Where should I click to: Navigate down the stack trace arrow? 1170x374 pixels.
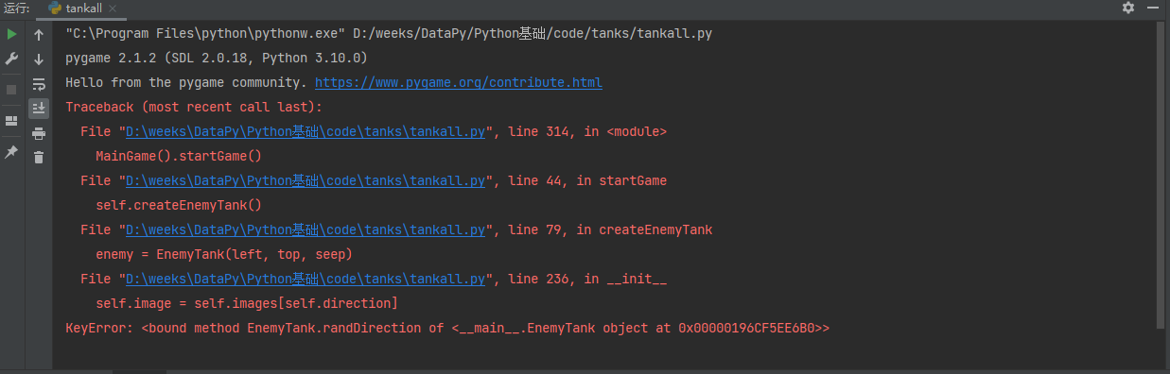tap(39, 59)
